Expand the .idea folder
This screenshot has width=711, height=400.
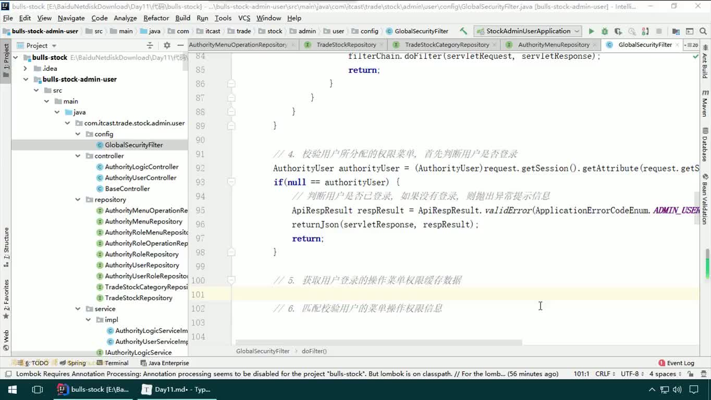pyautogui.click(x=26, y=68)
